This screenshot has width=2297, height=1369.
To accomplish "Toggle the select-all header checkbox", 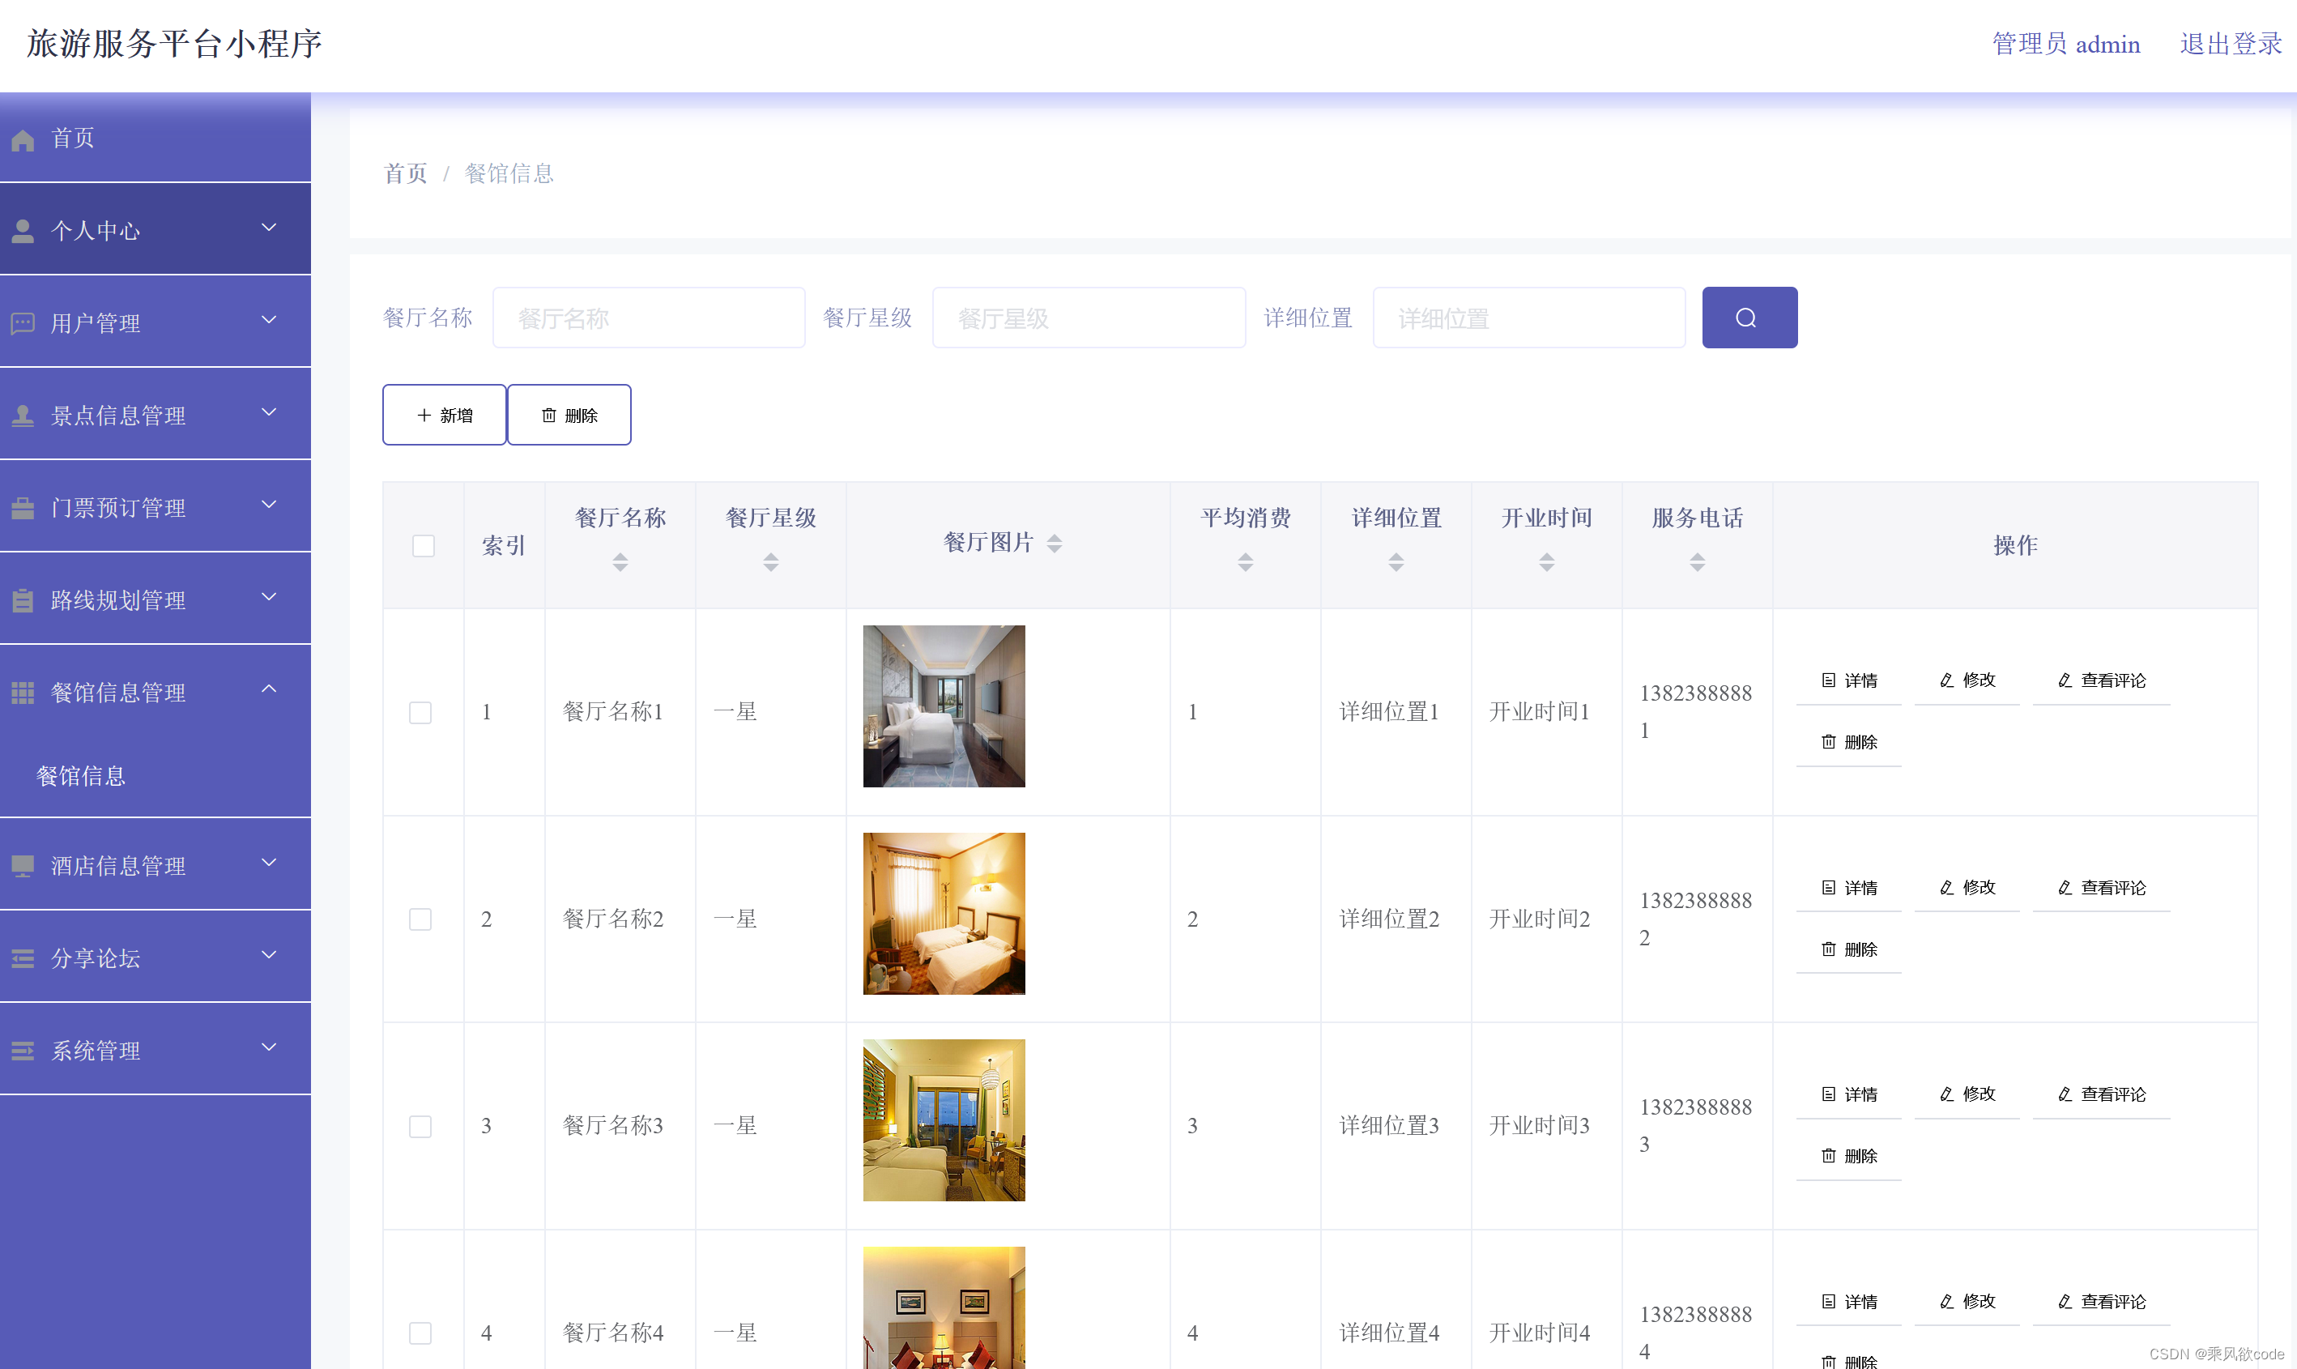I will point(424,545).
